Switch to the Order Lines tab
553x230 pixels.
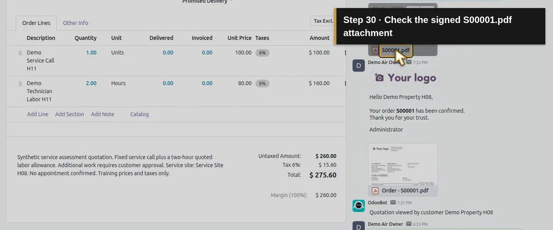[36, 23]
